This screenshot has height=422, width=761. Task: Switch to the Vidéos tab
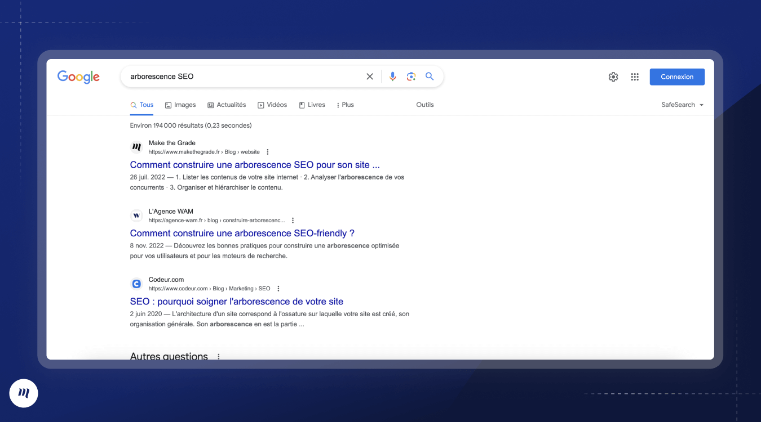click(272, 105)
